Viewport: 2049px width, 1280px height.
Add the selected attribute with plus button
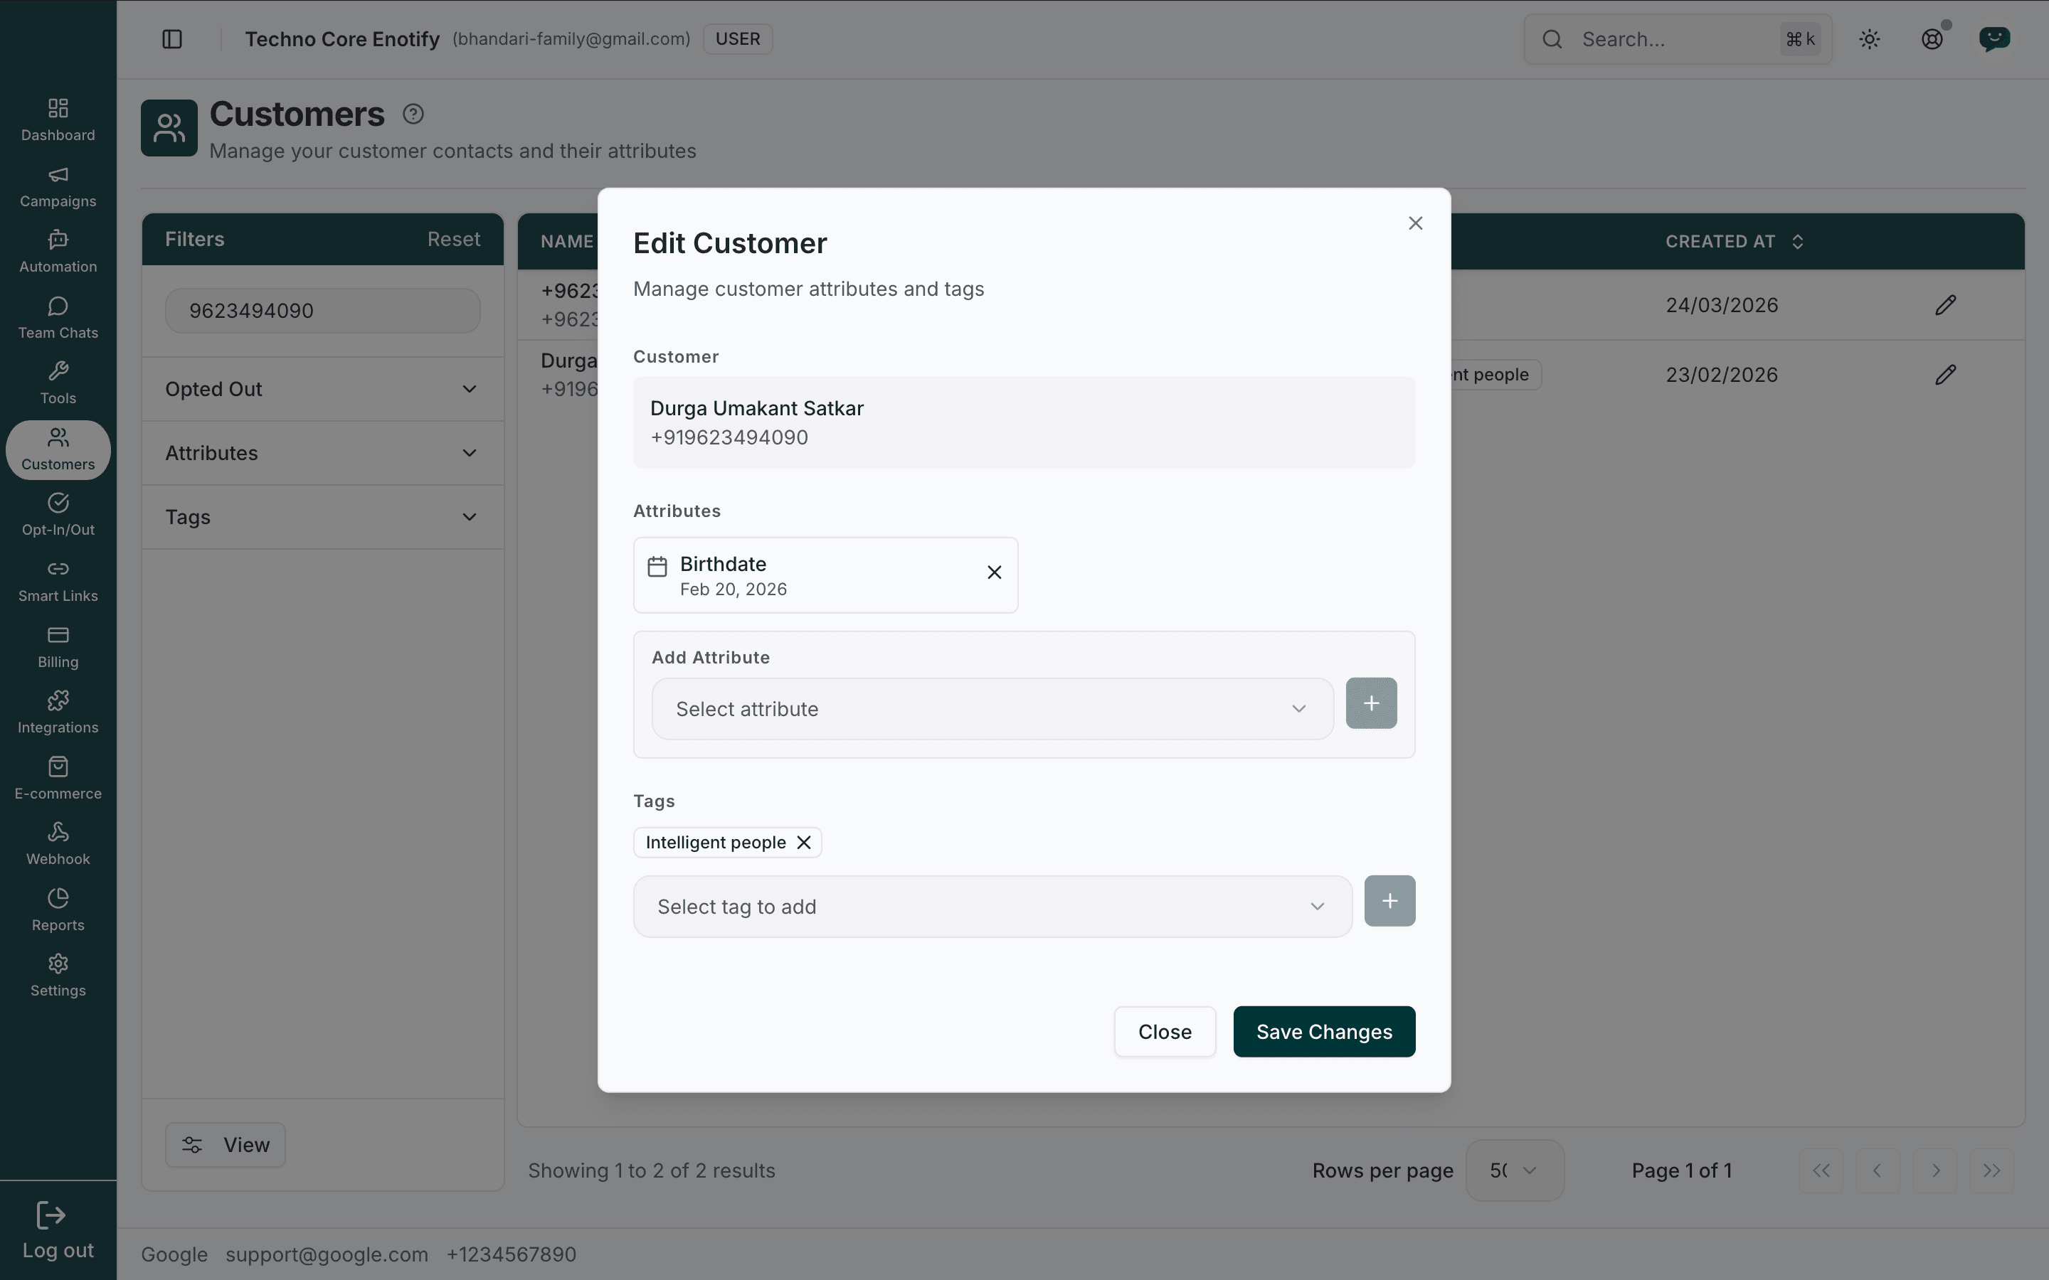coord(1372,703)
